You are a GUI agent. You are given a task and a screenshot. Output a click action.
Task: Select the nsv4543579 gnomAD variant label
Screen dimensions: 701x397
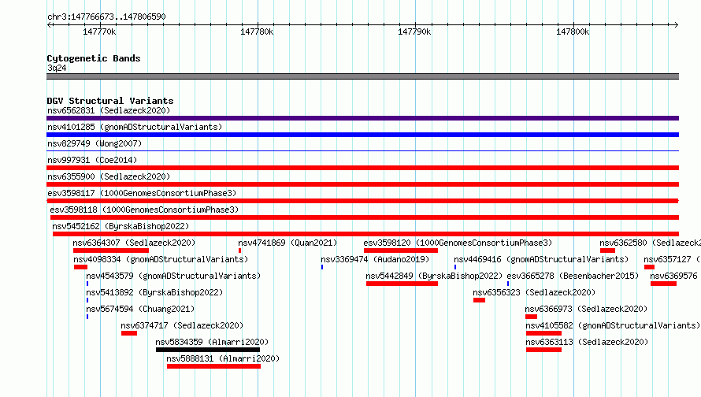[x=173, y=276]
